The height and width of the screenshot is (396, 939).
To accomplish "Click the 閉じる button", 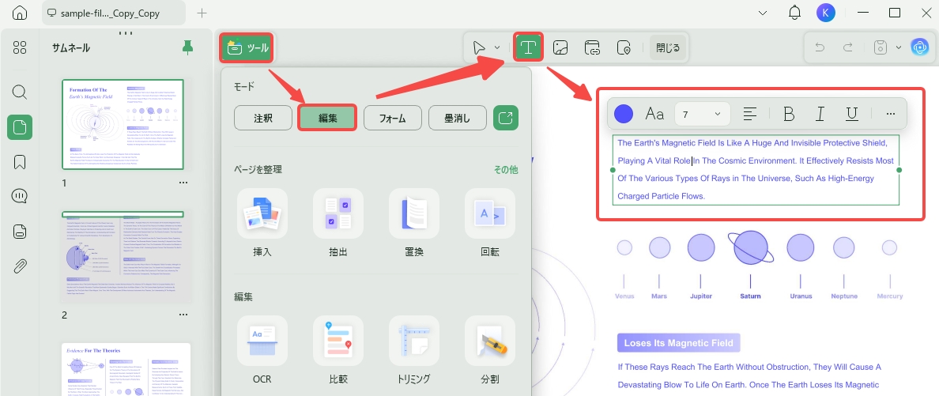I will (668, 48).
